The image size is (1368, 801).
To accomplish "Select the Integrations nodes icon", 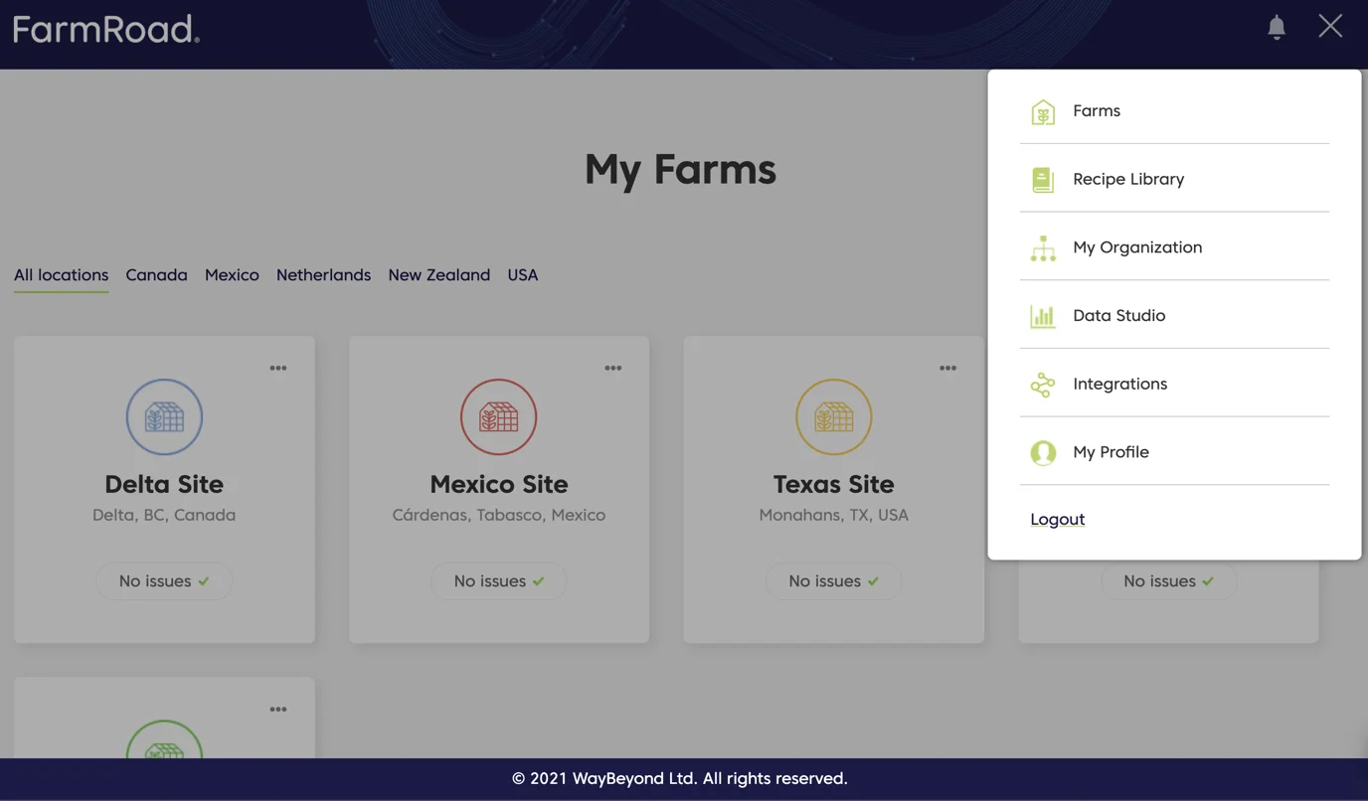I will (1043, 385).
